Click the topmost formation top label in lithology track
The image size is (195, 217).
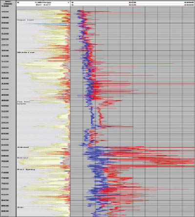coord(25,20)
